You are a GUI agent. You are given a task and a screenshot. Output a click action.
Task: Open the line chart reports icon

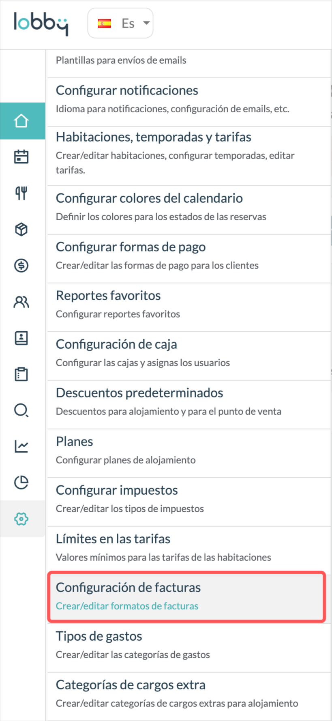pyautogui.click(x=21, y=446)
